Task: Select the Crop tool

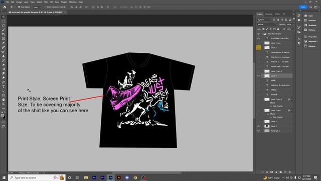Action: (4, 34)
